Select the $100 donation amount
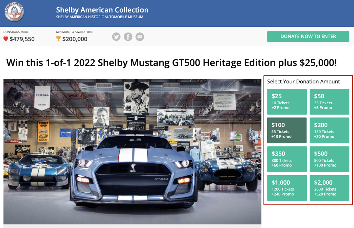The height and width of the screenshot is (228, 354). [287, 130]
